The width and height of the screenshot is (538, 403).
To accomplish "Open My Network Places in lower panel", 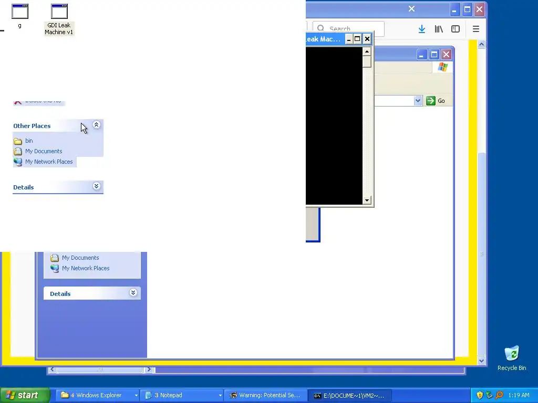I will pos(86,268).
